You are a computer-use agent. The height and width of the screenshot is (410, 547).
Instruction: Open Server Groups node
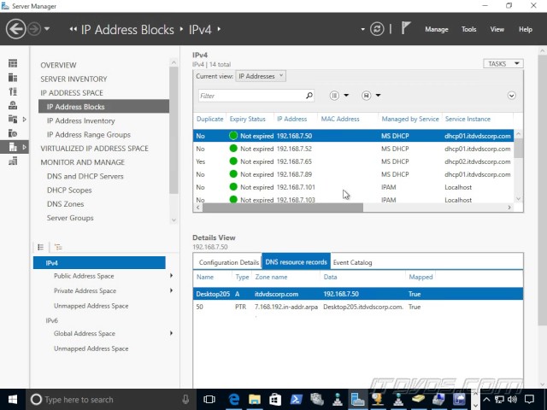(70, 219)
